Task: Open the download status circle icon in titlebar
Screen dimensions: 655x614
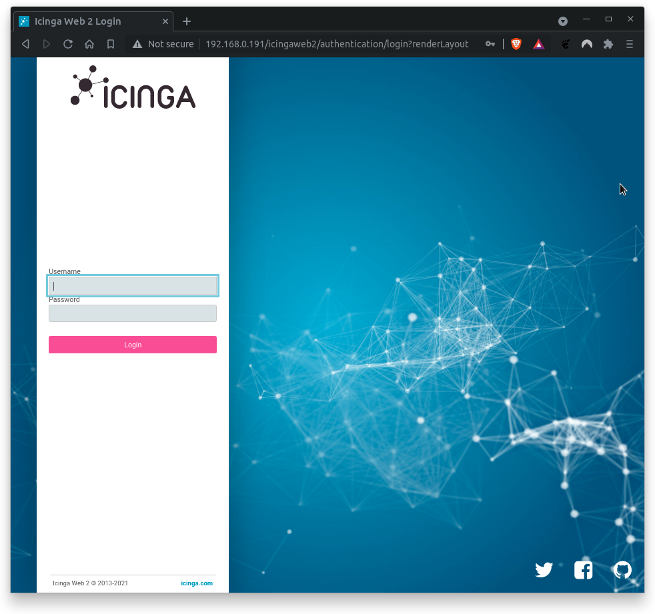Action: pyautogui.click(x=563, y=20)
